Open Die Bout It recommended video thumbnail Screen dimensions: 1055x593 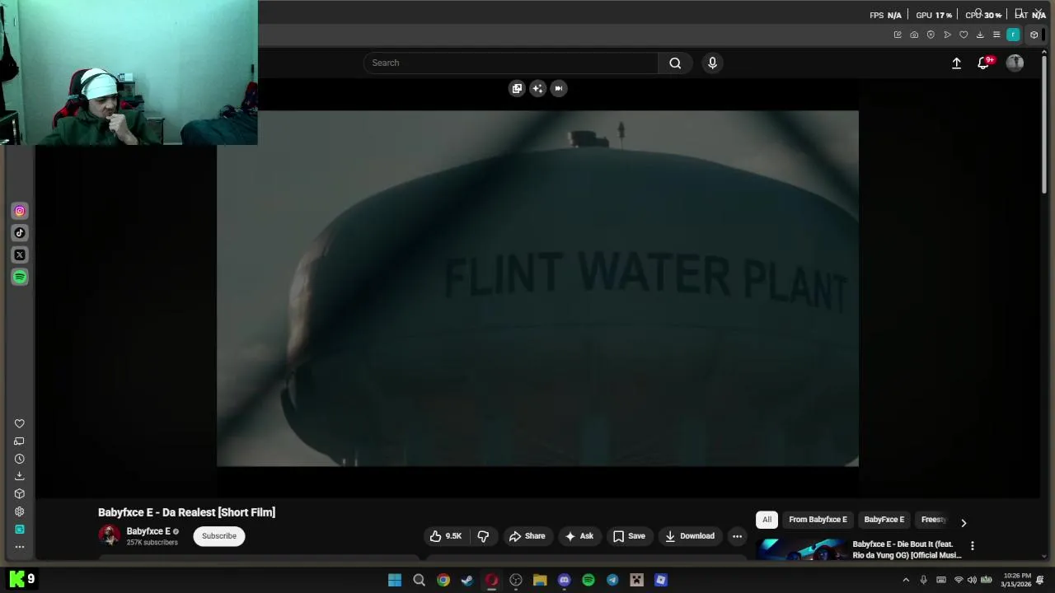coord(801,549)
